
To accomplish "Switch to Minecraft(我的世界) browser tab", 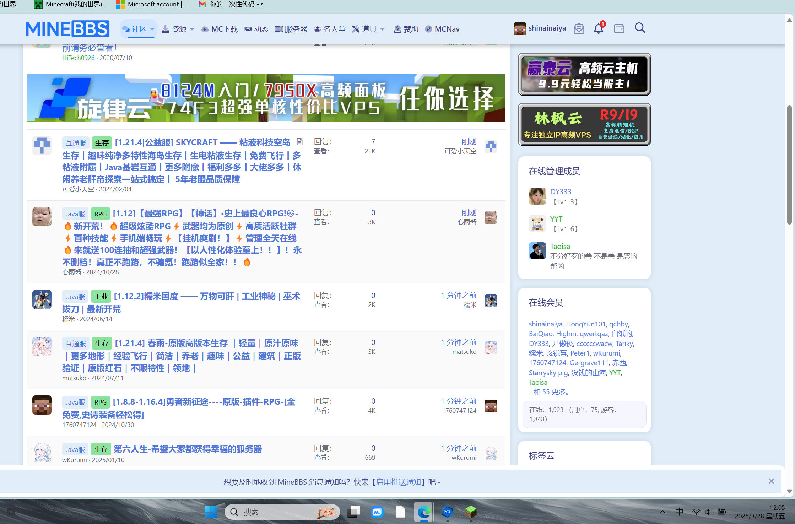I will 71,4.
